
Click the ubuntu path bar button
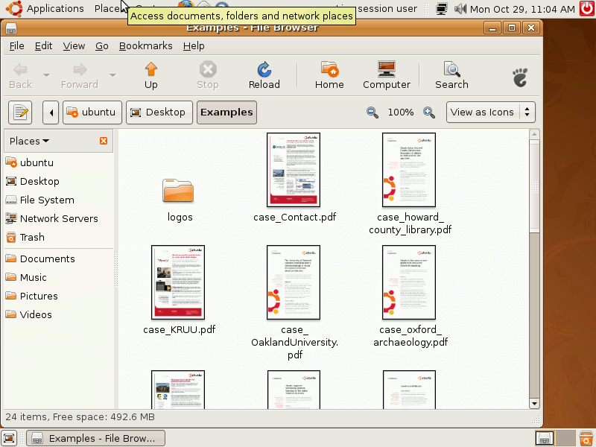click(92, 112)
